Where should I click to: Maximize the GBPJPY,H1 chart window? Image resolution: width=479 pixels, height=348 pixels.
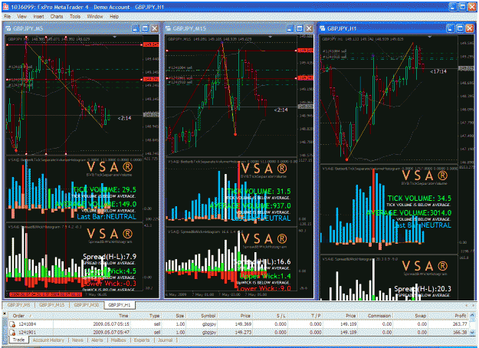(x=460, y=28)
